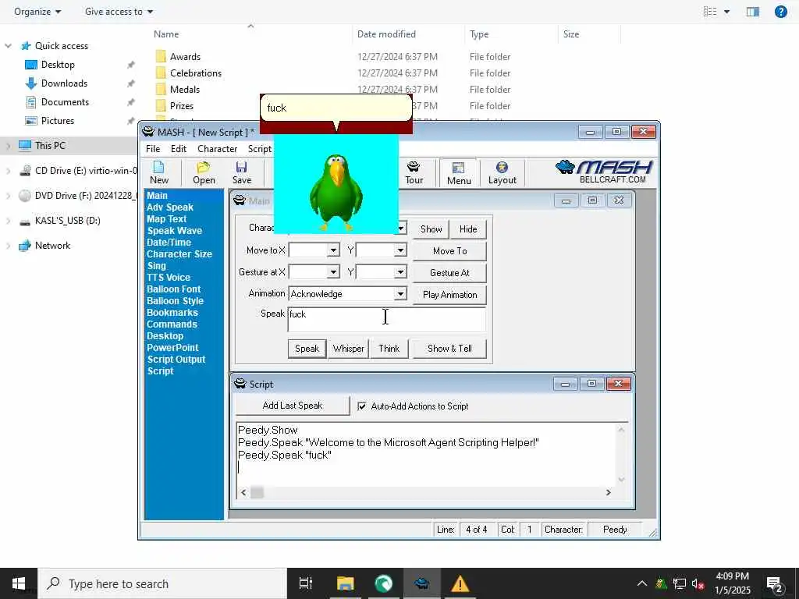
Task: Open the Move to X dropdown
Action: [x=333, y=250]
